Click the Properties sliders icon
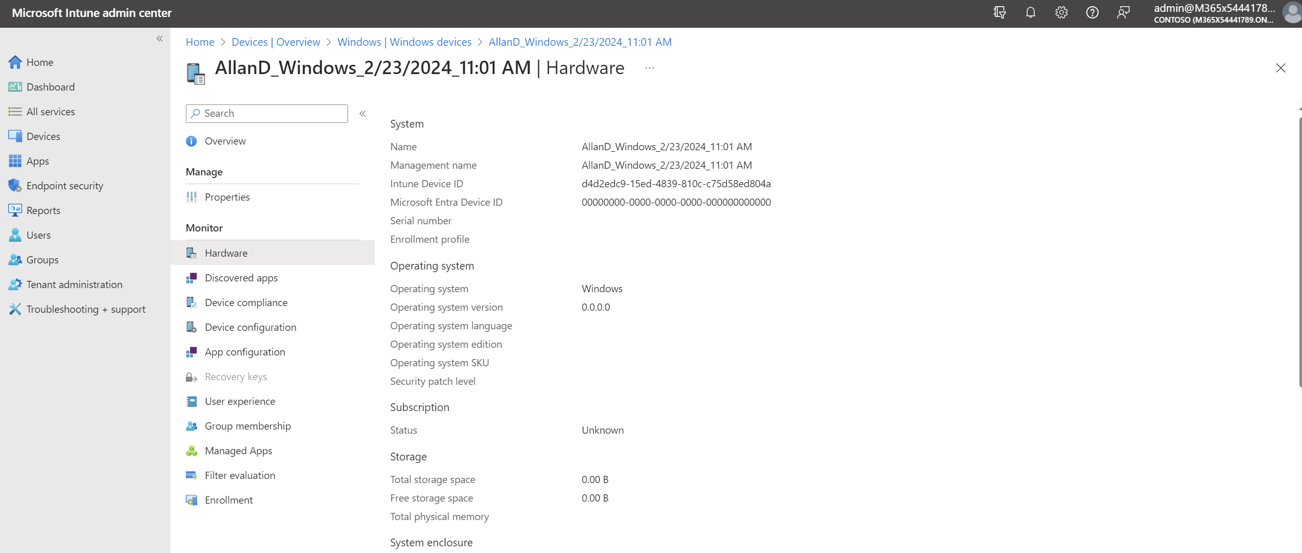Viewport: 1302px width, 553px height. coord(192,197)
